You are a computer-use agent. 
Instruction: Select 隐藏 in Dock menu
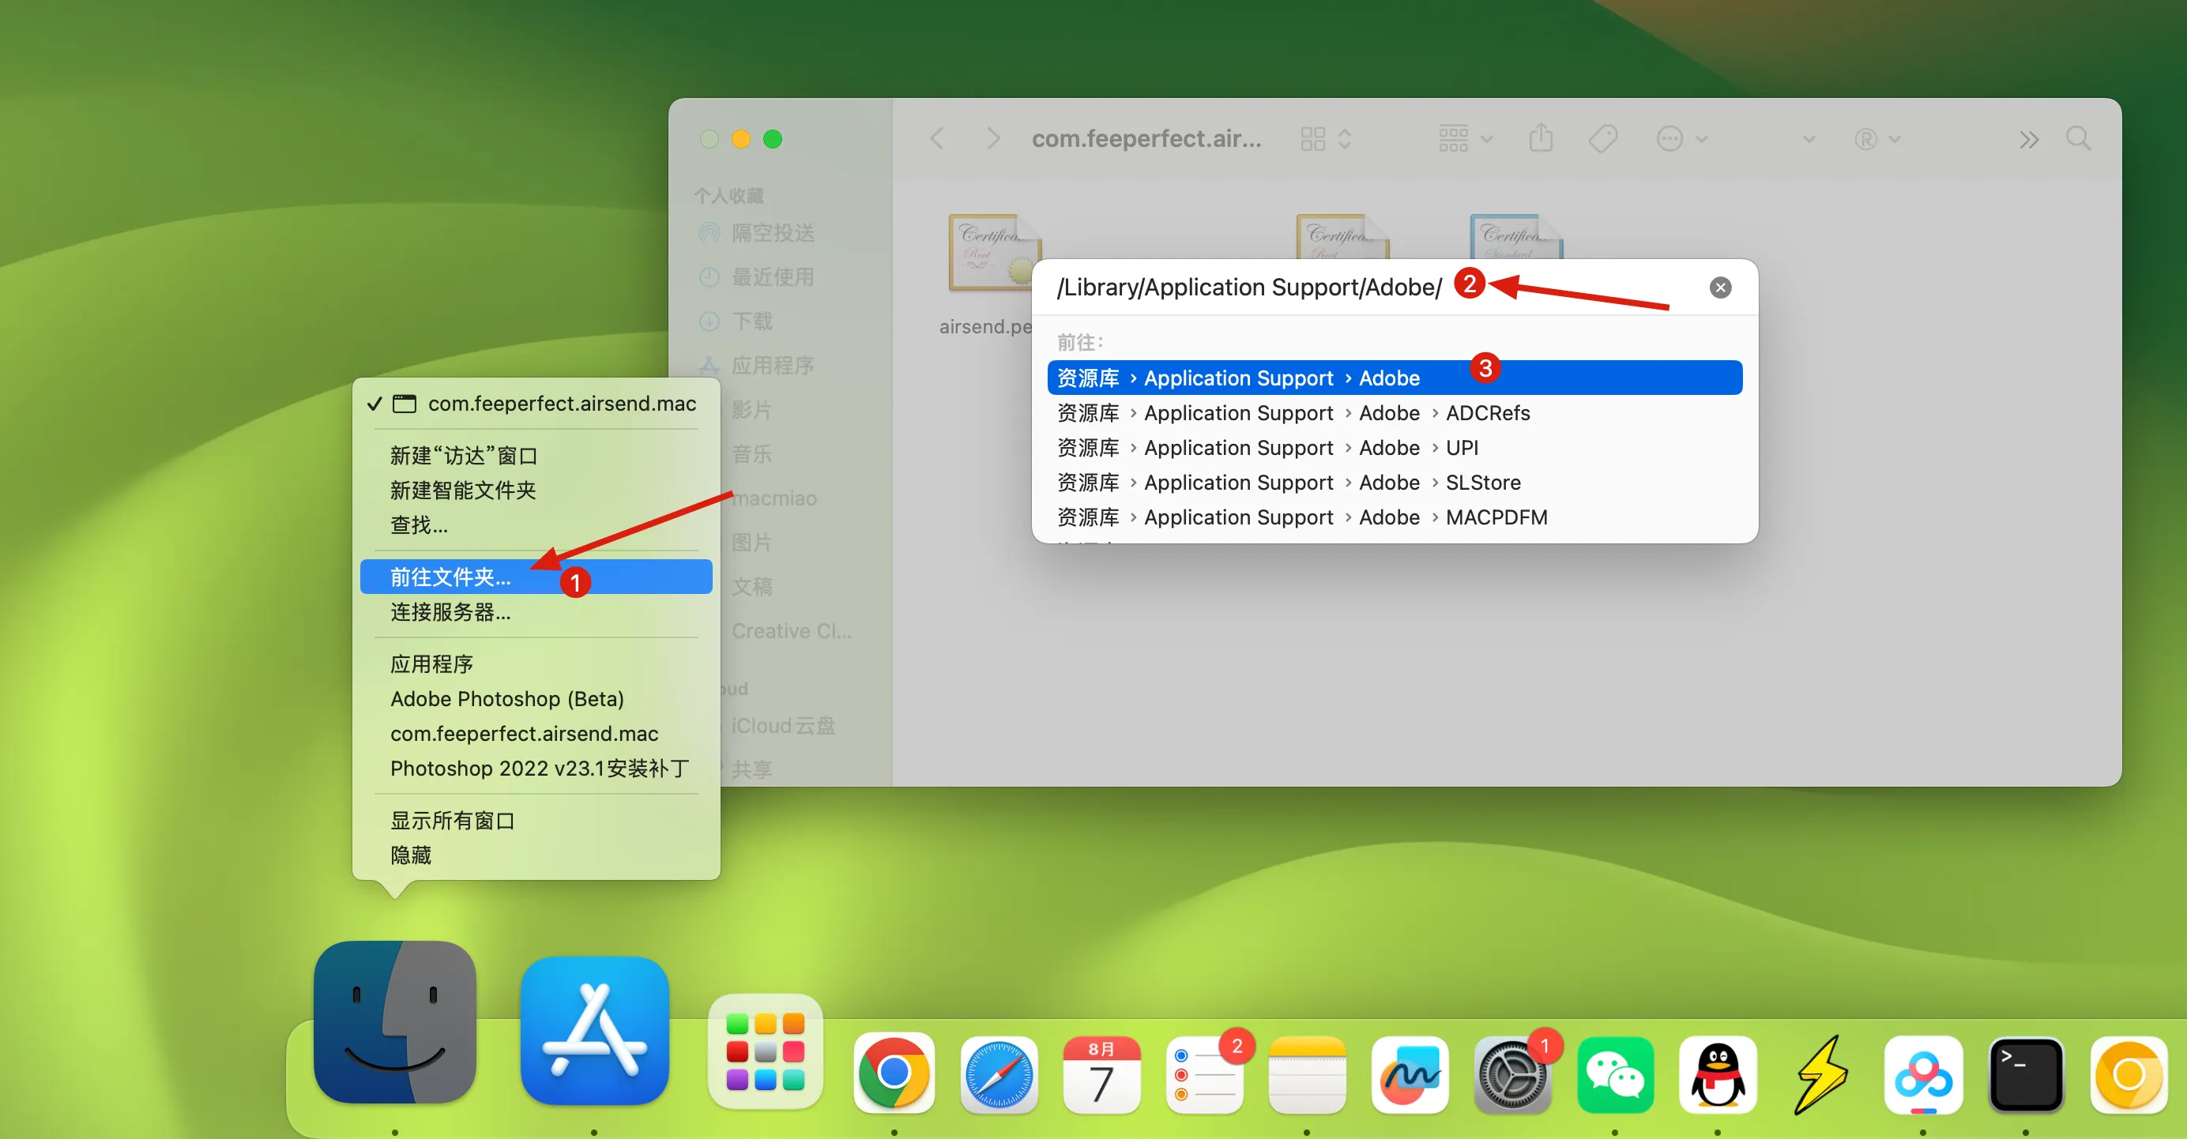tap(536, 855)
